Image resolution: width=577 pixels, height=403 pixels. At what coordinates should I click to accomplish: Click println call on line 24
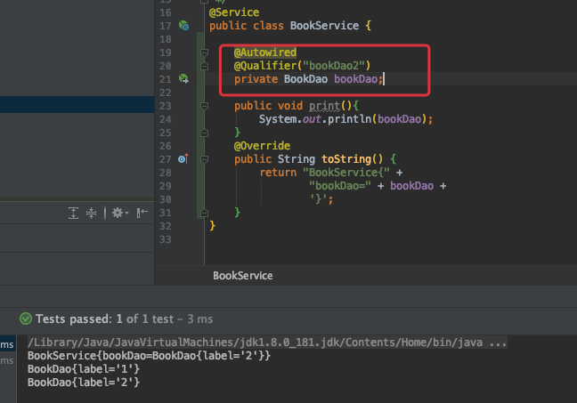[349, 119]
